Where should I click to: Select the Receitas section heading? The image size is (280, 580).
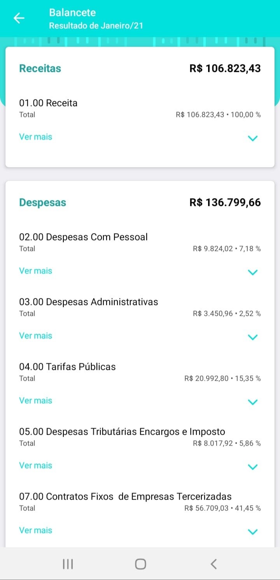[x=40, y=68]
